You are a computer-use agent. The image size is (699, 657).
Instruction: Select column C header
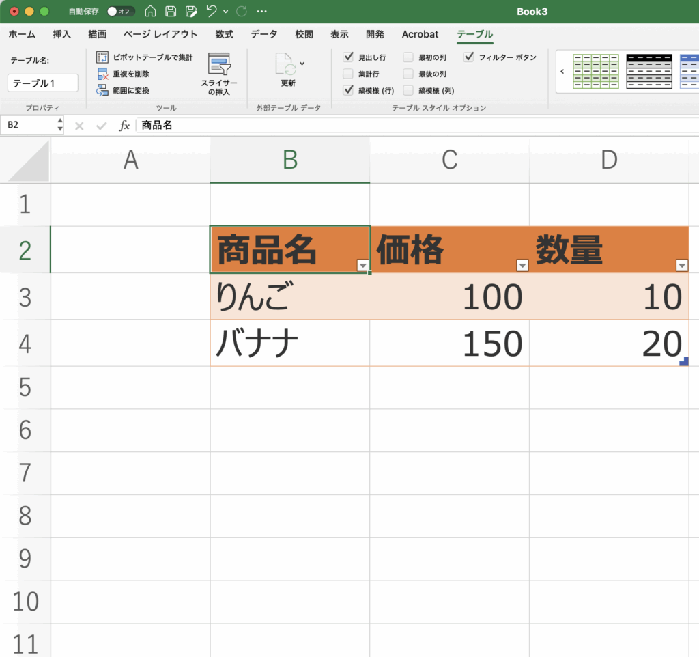pos(449,160)
